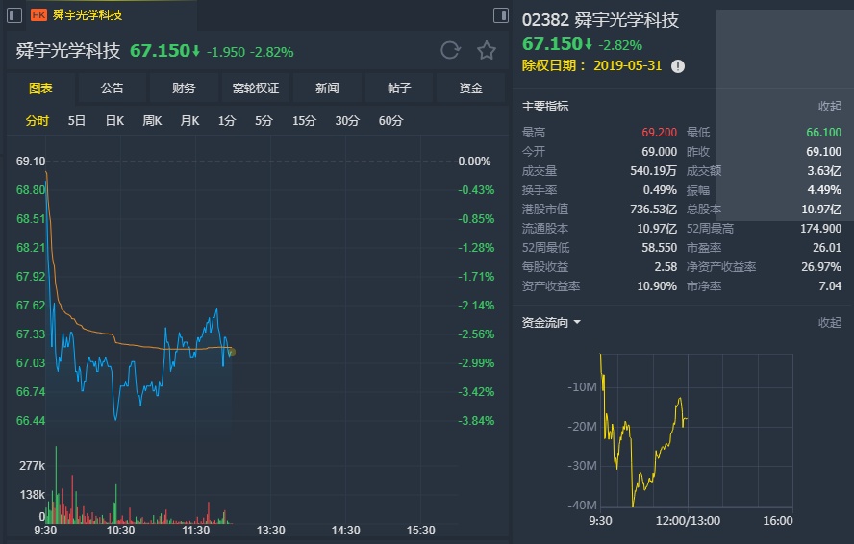Click the info icon beside 除权日期
The image size is (854, 544).
678,66
